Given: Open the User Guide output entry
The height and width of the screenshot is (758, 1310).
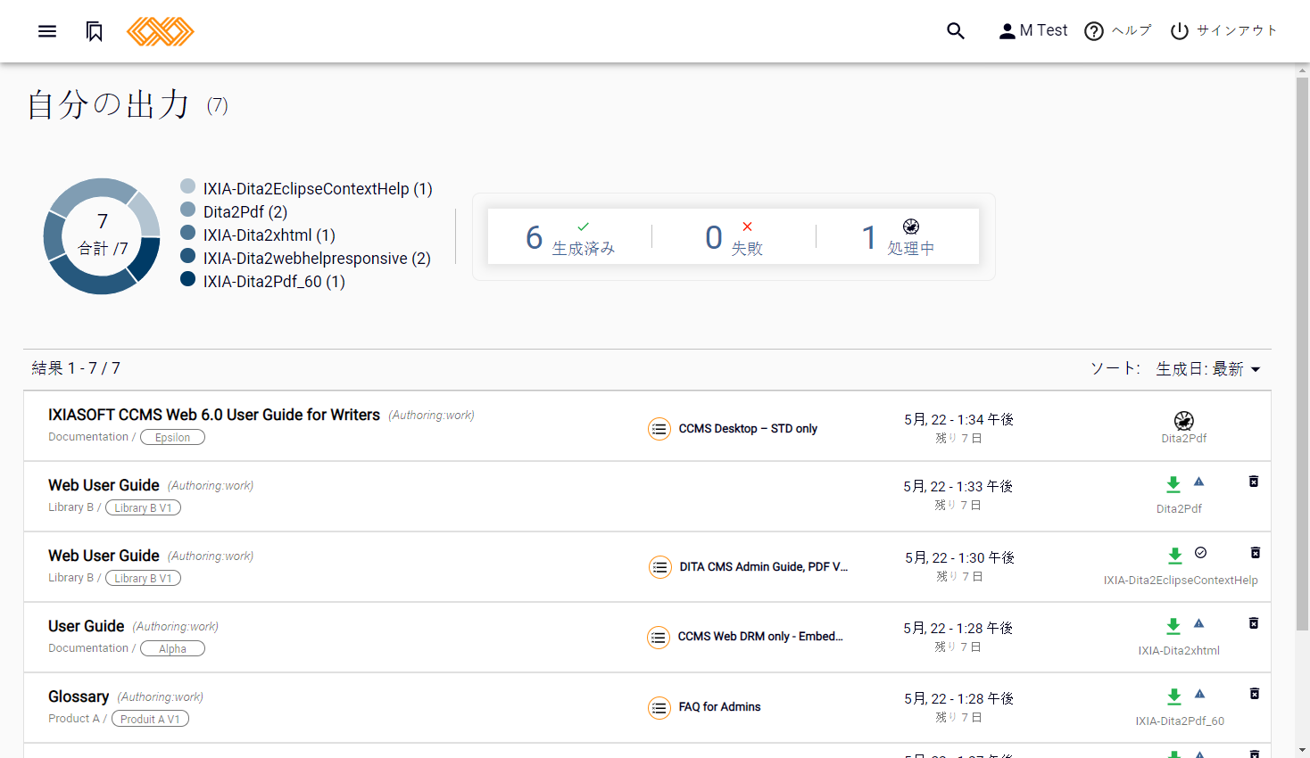Looking at the screenshot, I should click(x=86, y=626).
